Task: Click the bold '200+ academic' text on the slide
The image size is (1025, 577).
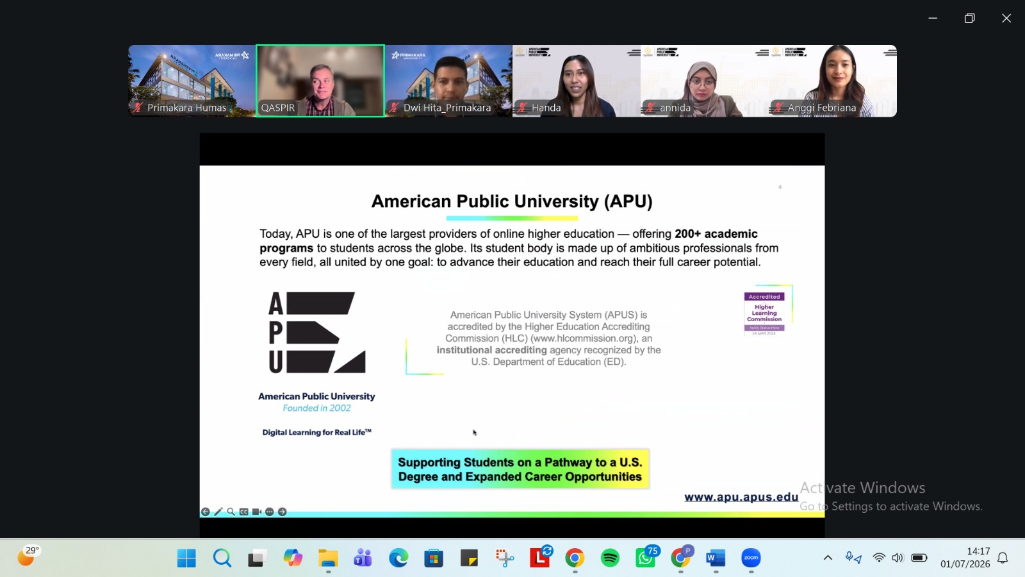Action: [716, 234]
